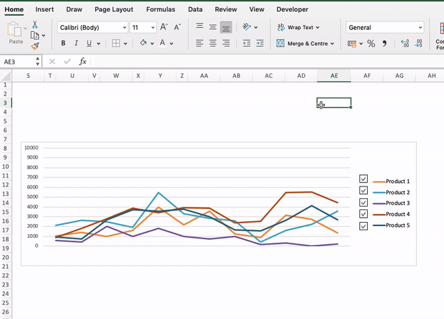
Task: Uncheck the Product 2 checkbox
Action: coord(364,190)
